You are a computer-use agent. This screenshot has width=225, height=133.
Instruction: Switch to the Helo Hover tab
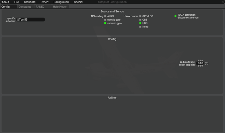pyautogui.click(x=60, y=7)
